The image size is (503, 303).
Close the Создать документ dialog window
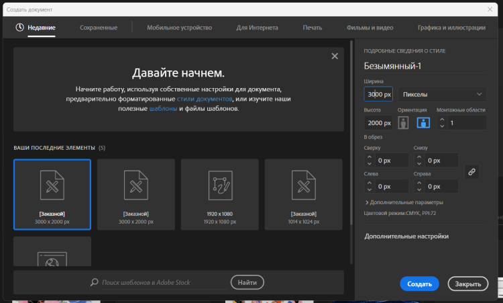[x=490, y=9]
